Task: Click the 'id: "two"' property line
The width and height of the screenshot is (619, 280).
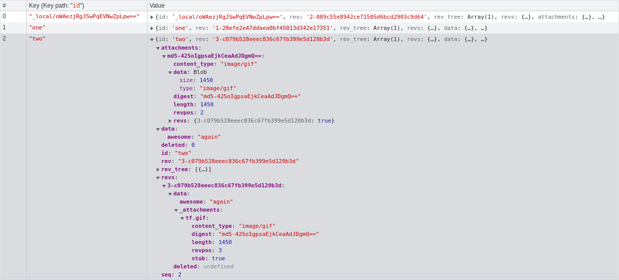Action: coord(176,153)
